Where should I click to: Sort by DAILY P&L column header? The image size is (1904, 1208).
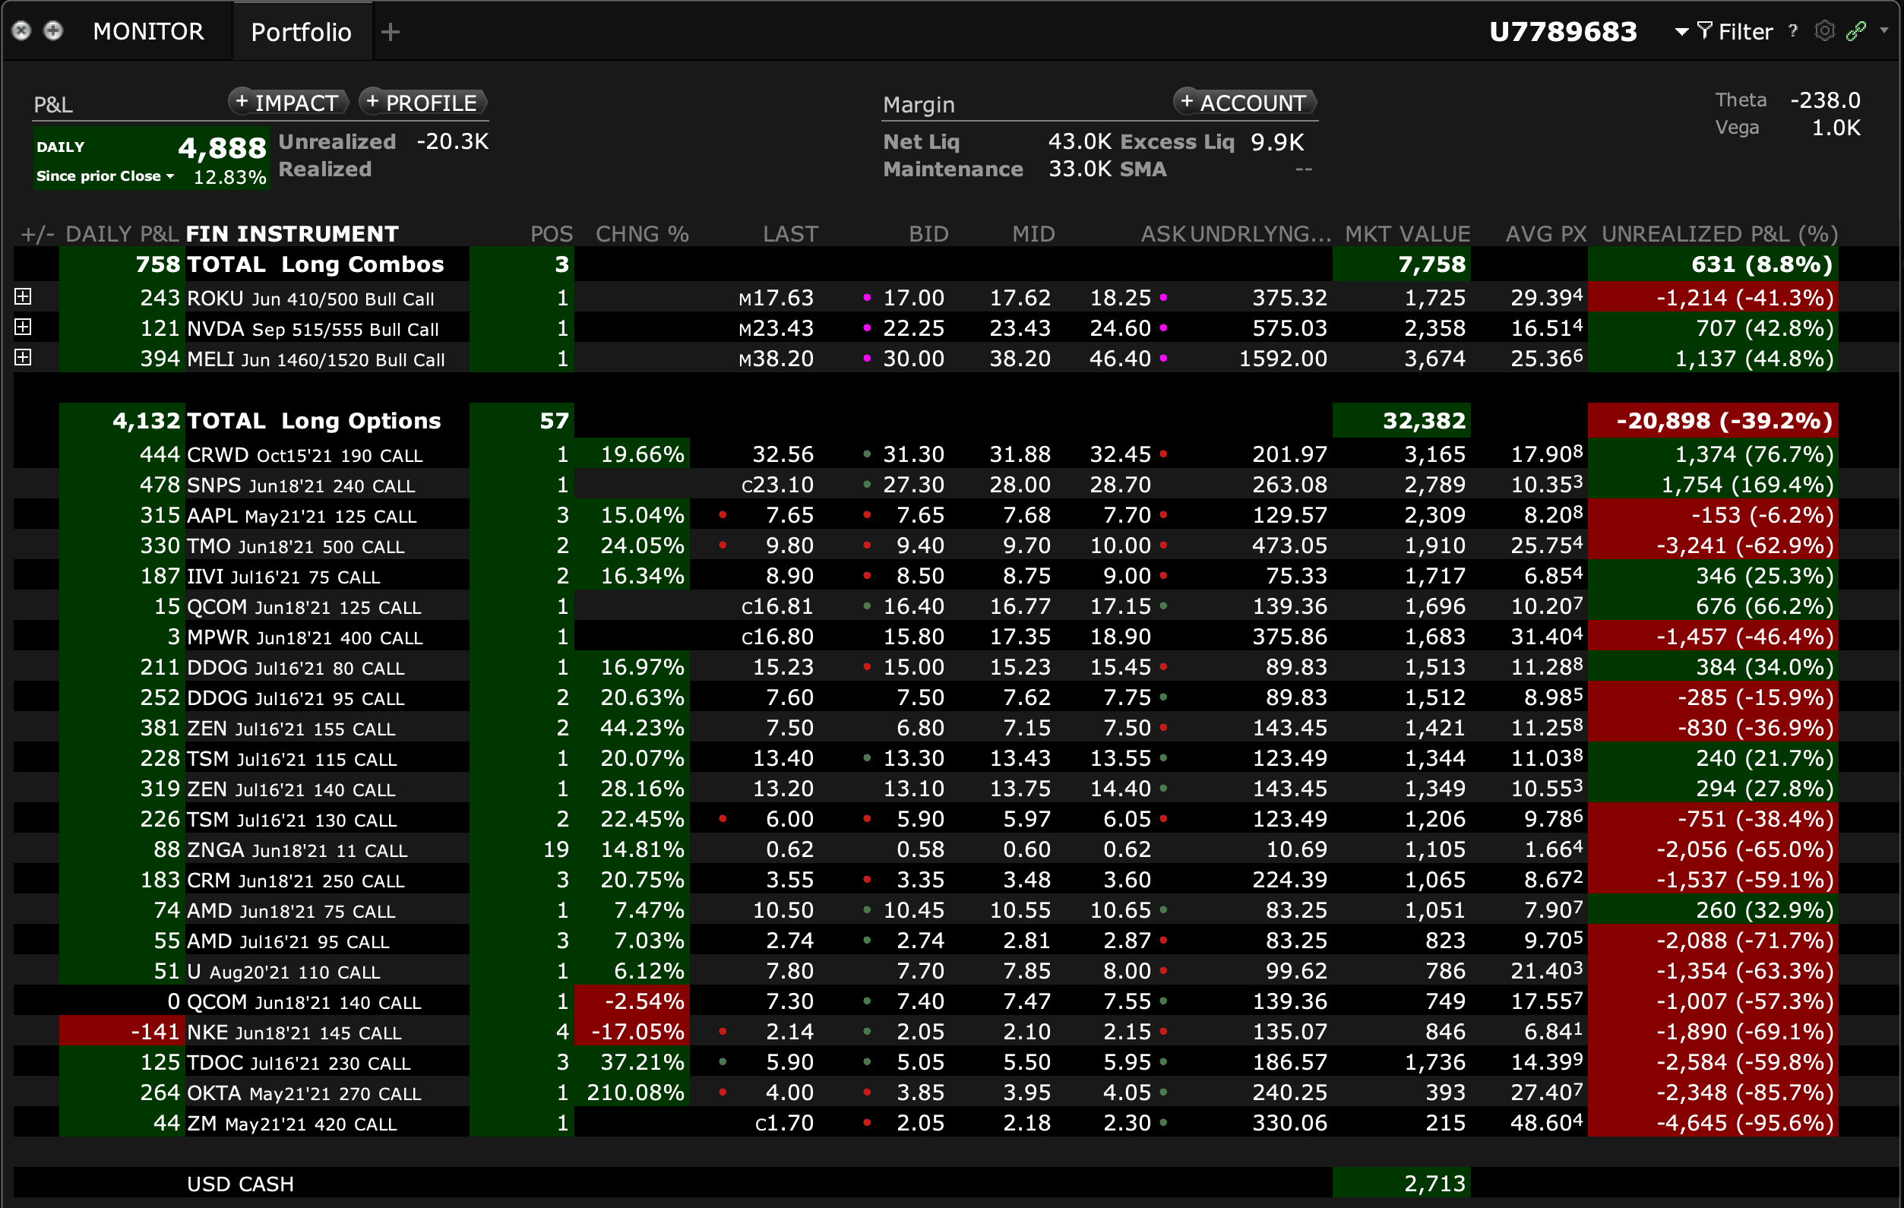[122, 234]
